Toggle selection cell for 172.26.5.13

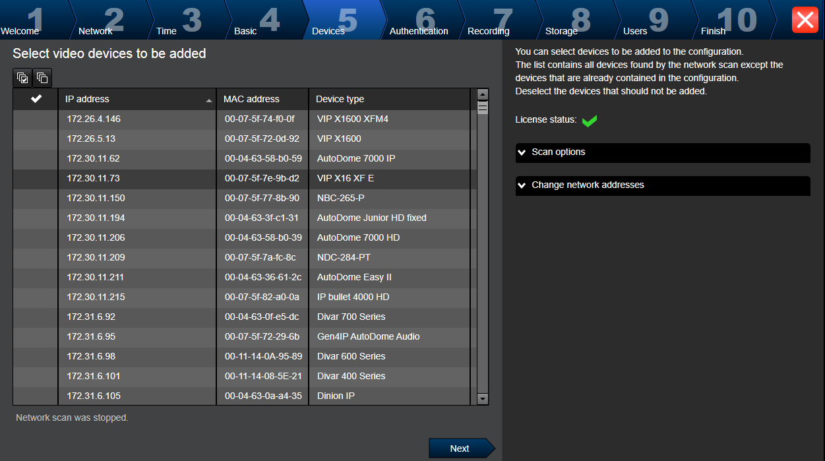point(36,139)
